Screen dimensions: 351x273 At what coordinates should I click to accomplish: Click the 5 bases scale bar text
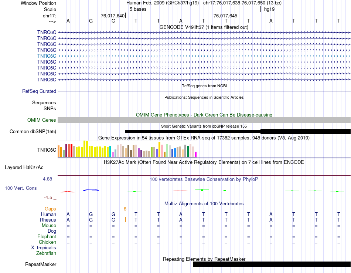(x=138, y=9)
